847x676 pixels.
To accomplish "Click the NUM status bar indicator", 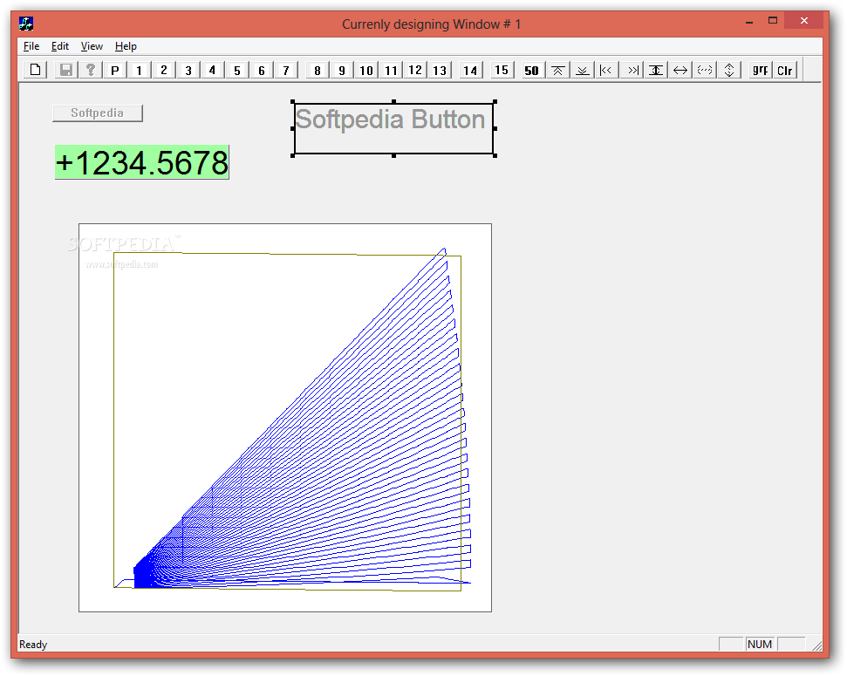I will 760,644.
